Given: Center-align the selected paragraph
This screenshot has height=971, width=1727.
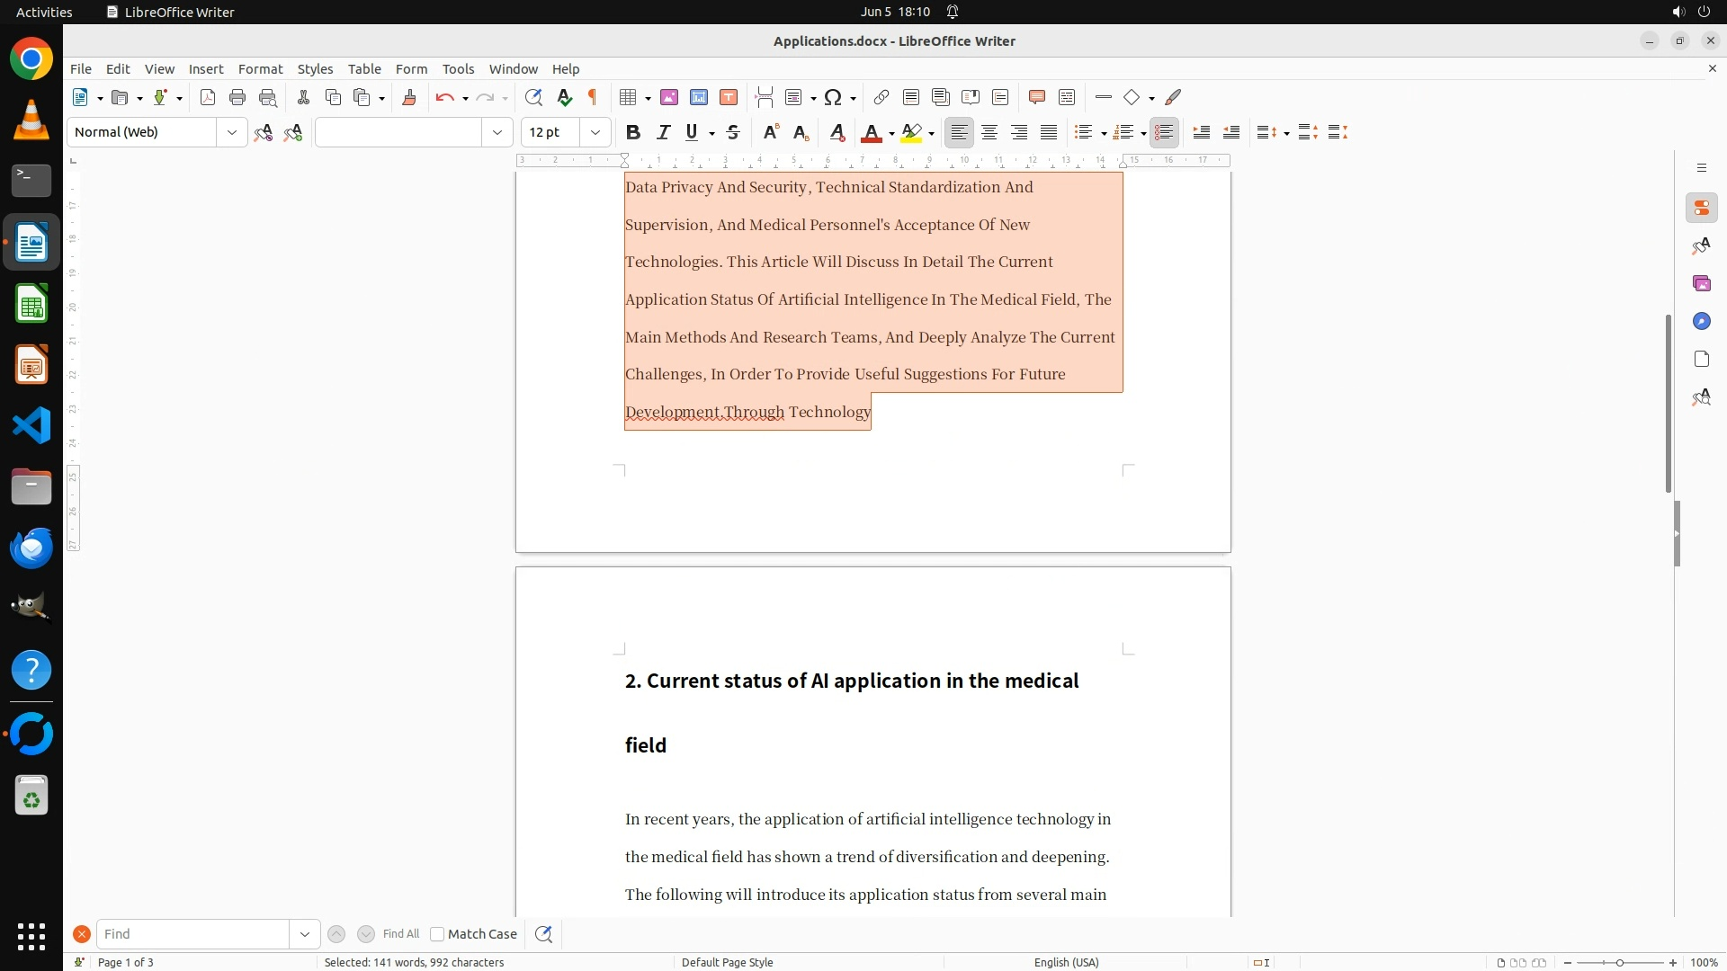Looking at the screenshot, I should 989,132.
